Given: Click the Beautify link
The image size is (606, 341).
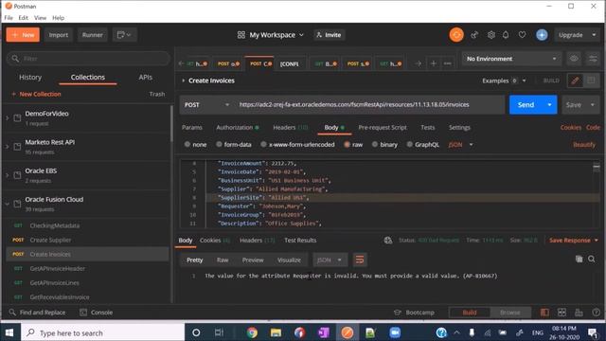Looking at the screenshot, I should [584, 145].
